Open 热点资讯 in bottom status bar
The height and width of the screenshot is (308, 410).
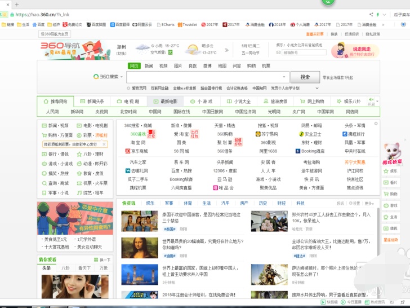[x=375, y=302]
